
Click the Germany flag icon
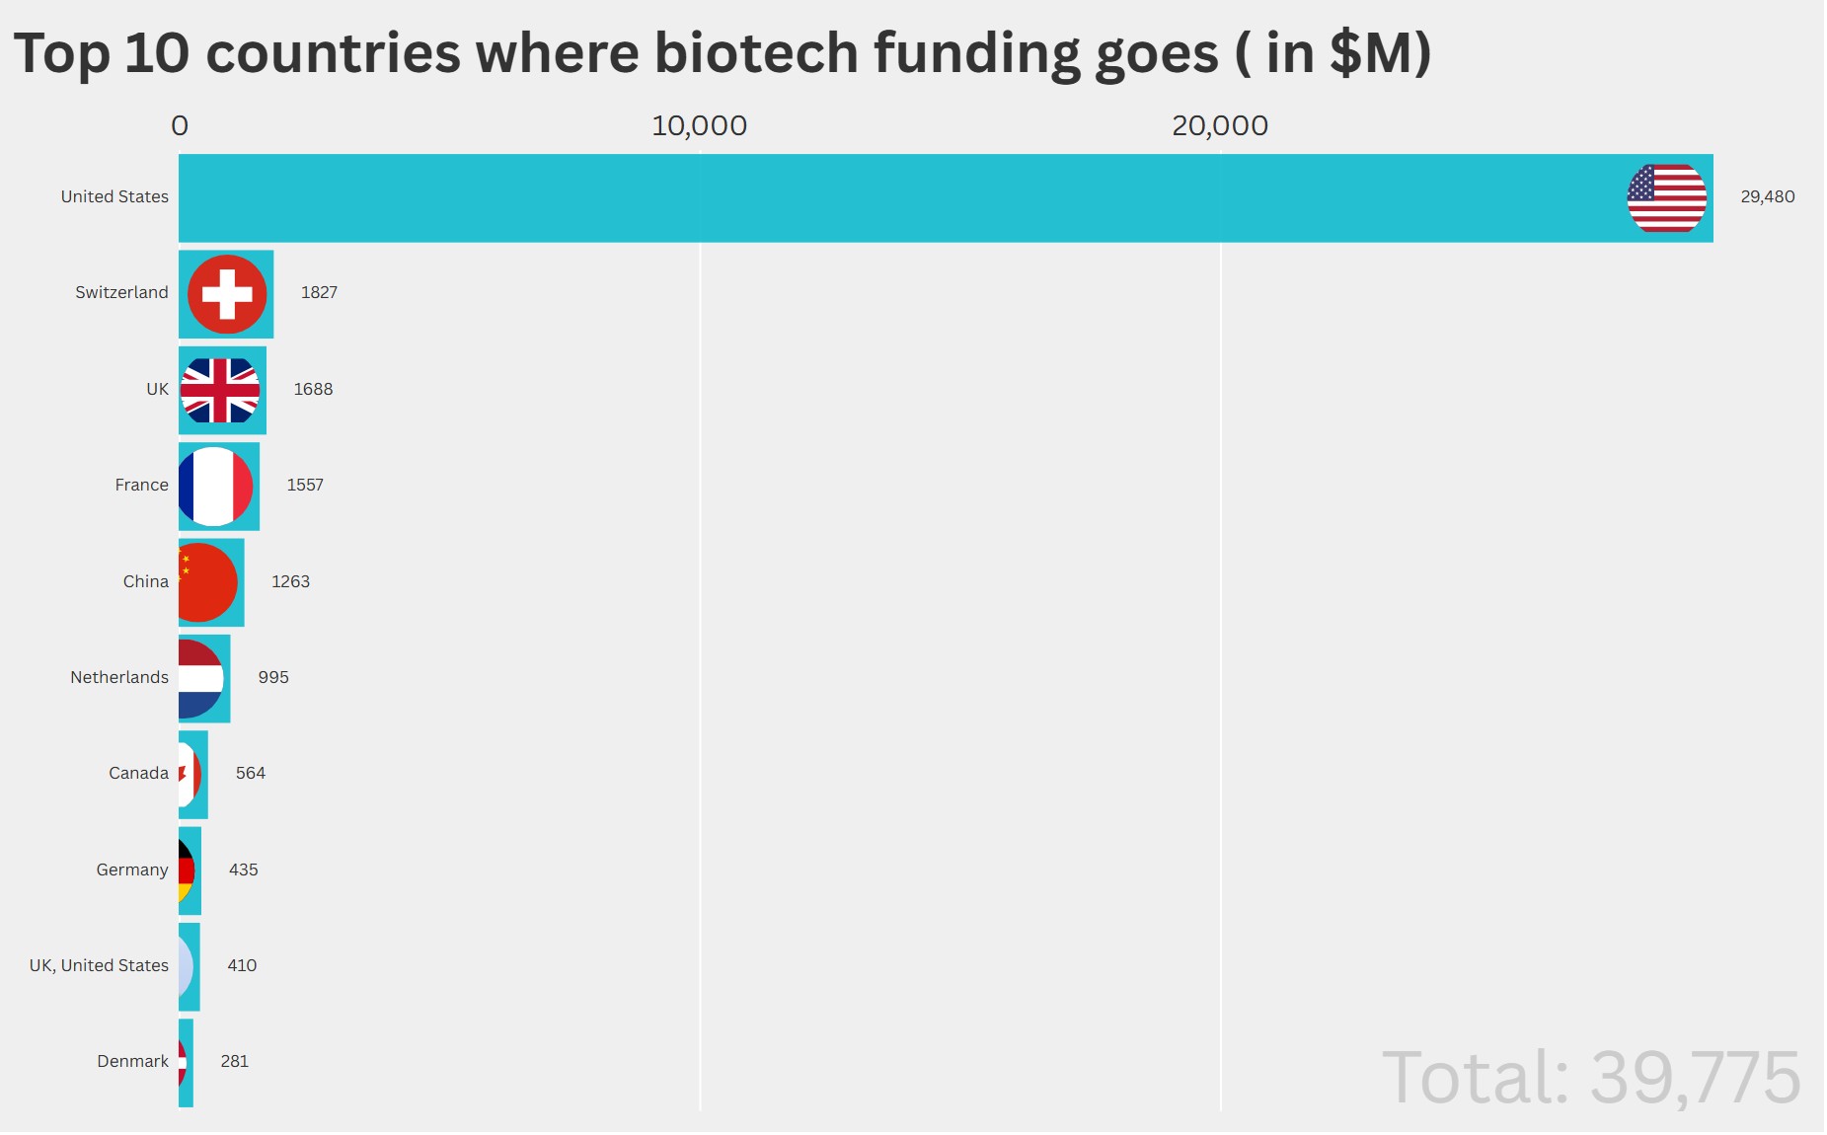pos(187,870)
